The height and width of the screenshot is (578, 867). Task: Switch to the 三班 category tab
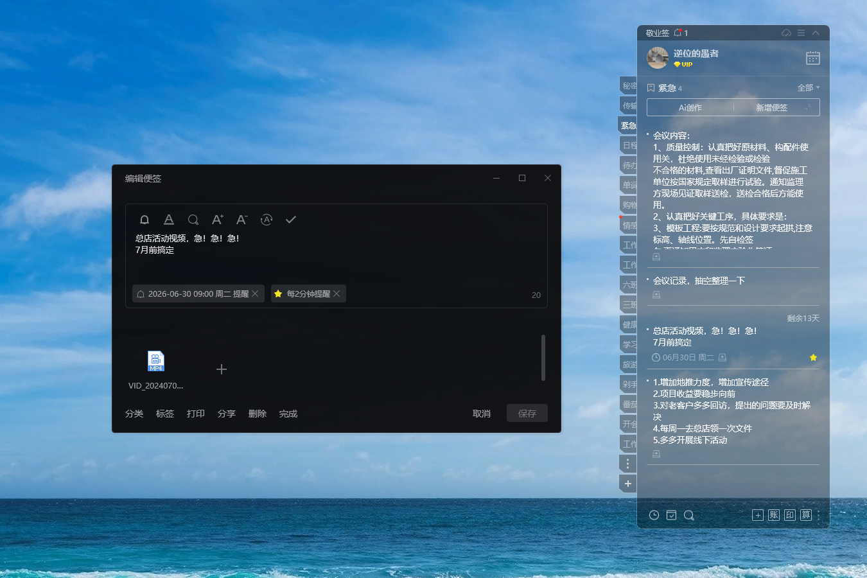628,304
